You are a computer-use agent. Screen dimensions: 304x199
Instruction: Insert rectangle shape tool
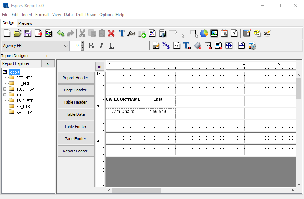[x=194, y=33]
